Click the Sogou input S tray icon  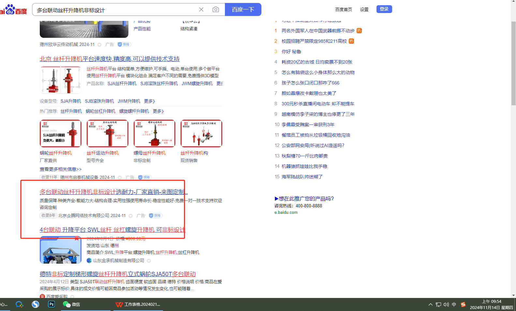tap(463, 304)
